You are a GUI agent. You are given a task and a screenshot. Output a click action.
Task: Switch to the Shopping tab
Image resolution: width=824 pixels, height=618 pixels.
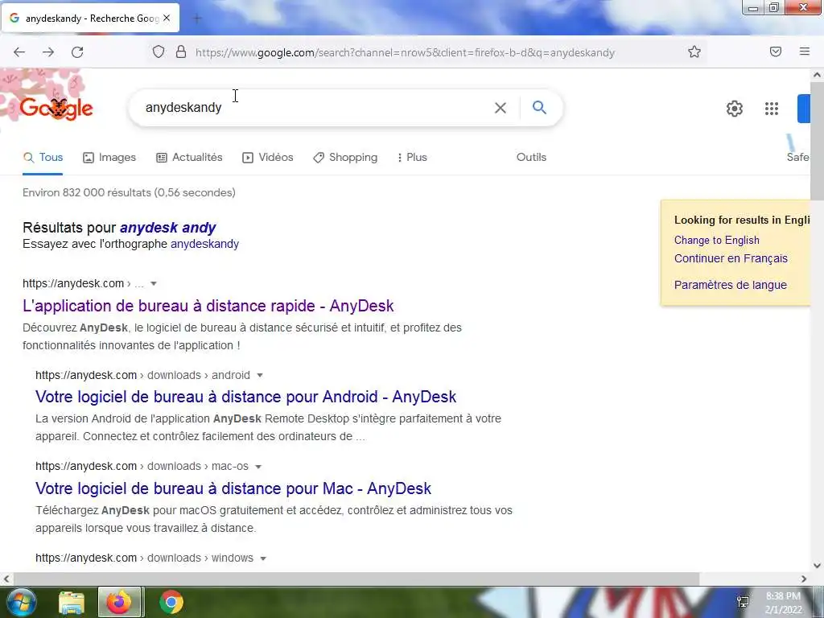344,157
